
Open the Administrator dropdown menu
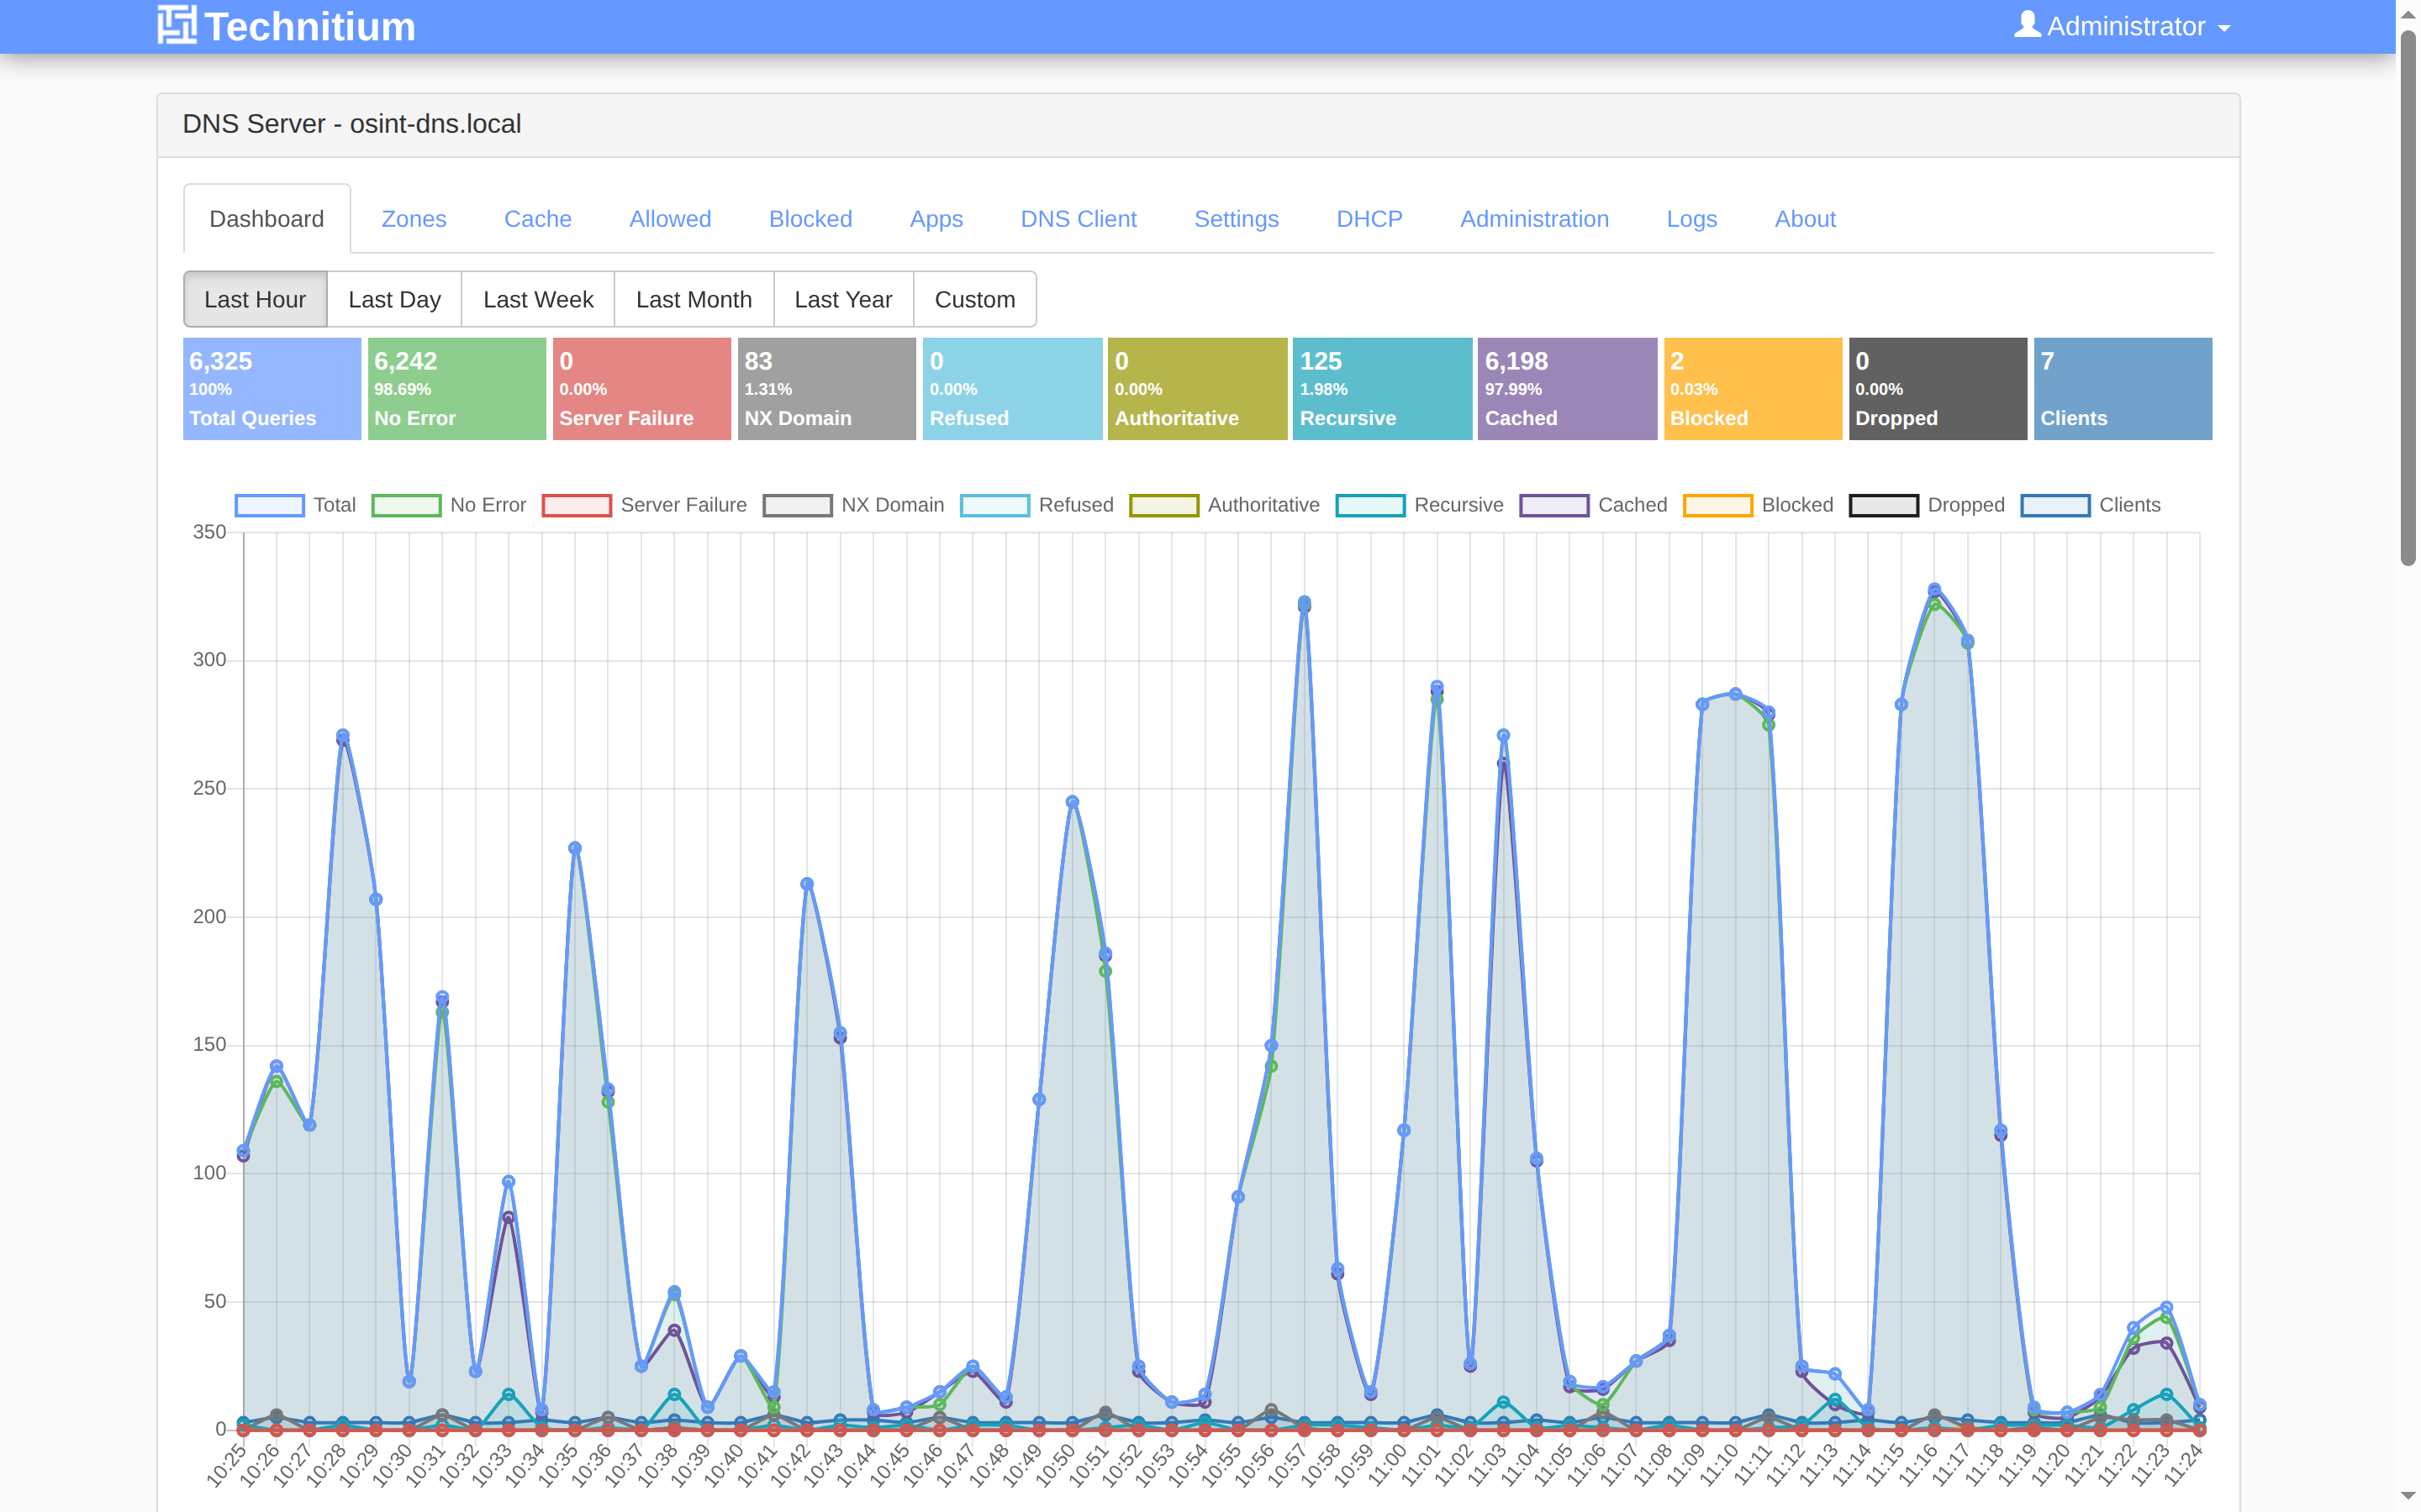click(2123, 26)
